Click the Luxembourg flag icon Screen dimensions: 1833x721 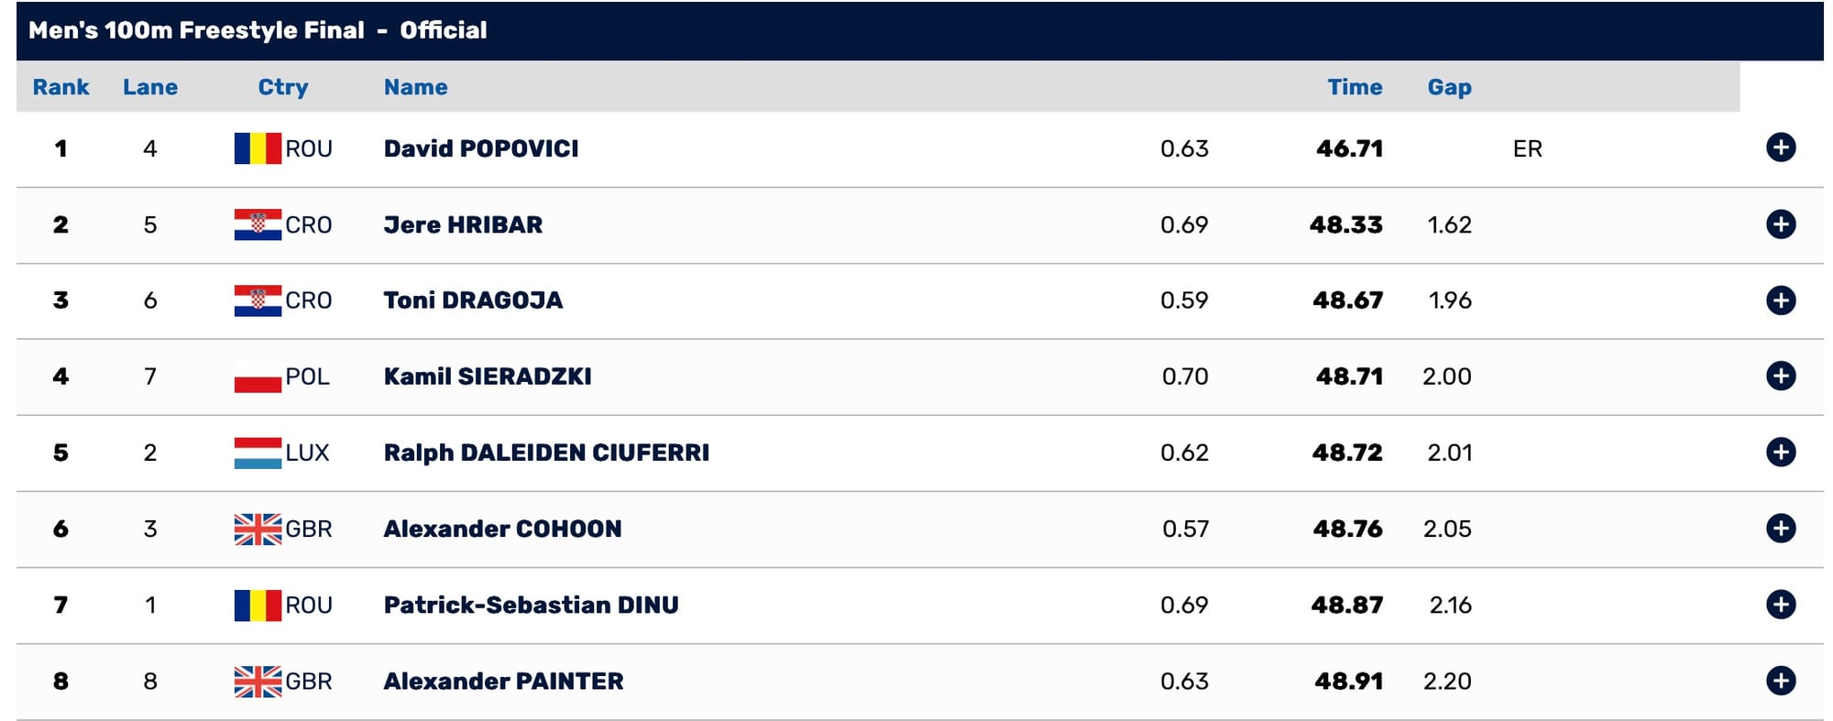258,453
